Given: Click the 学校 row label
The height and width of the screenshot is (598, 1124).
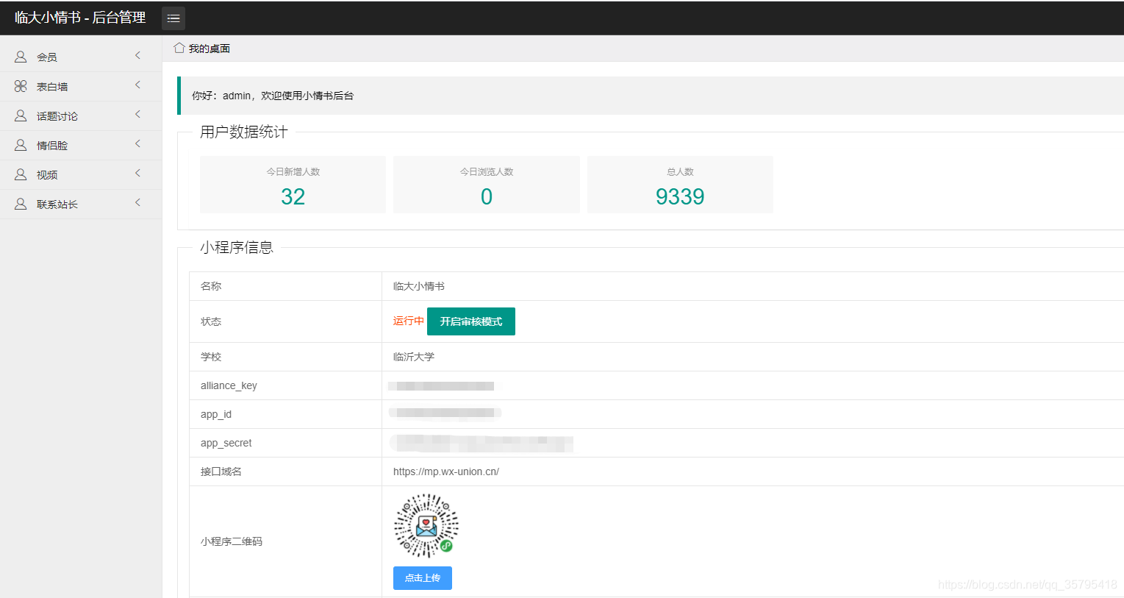Looking at the screenshot, I should coord(211,357).
